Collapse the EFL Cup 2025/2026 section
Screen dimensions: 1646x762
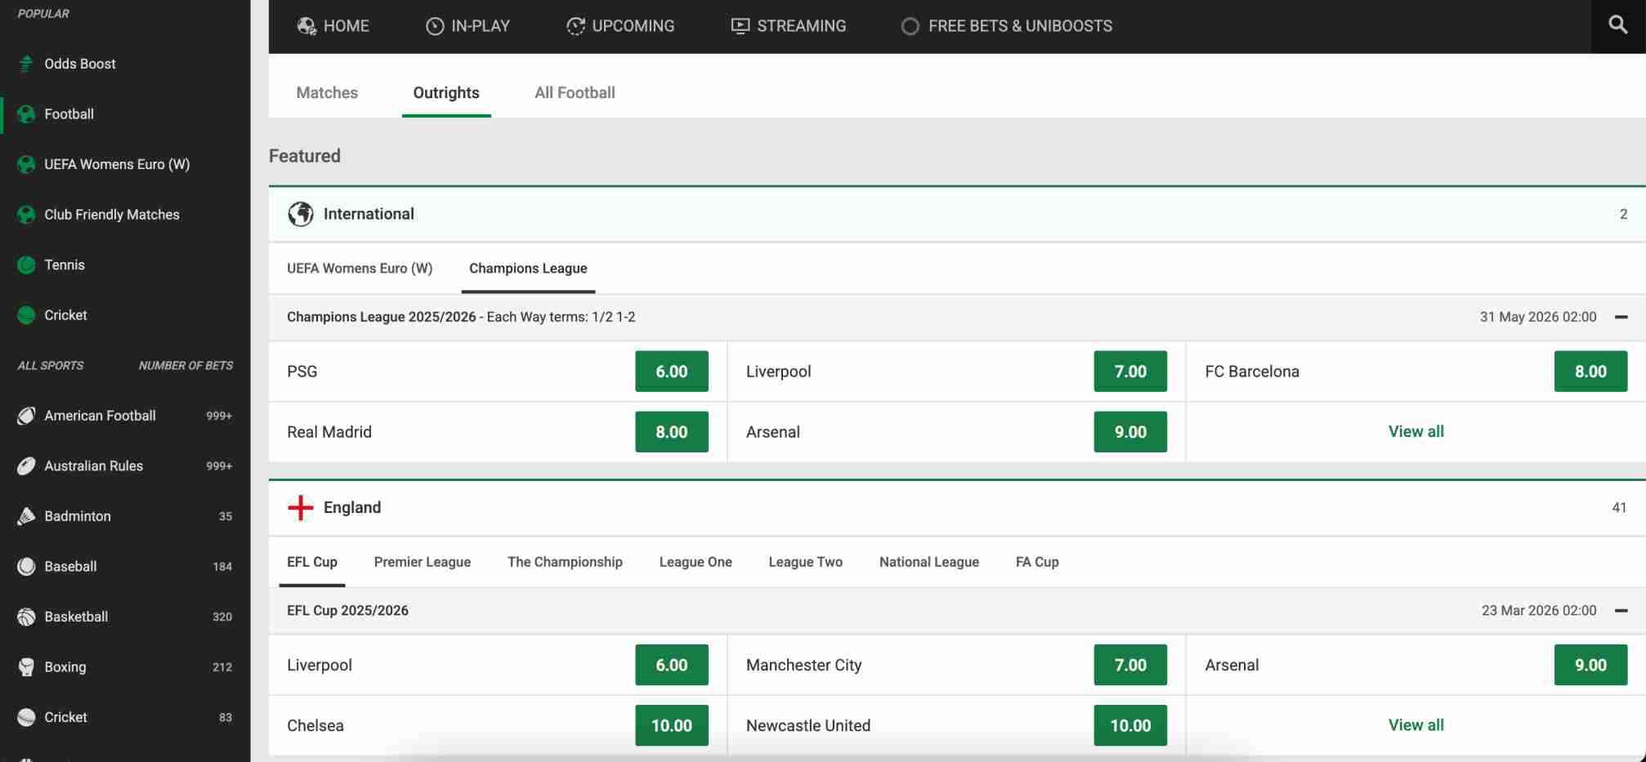[1621, 610]
